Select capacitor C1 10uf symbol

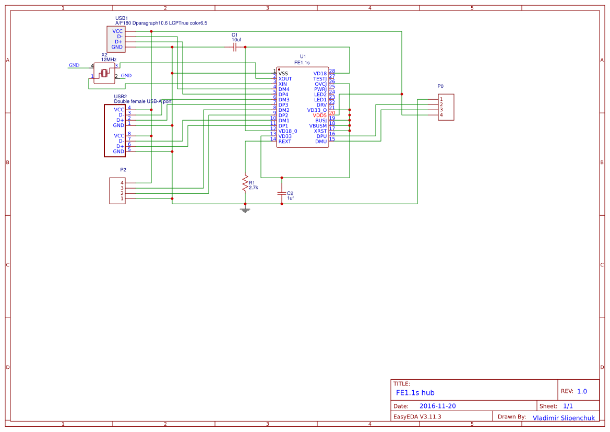pos(234,46)
